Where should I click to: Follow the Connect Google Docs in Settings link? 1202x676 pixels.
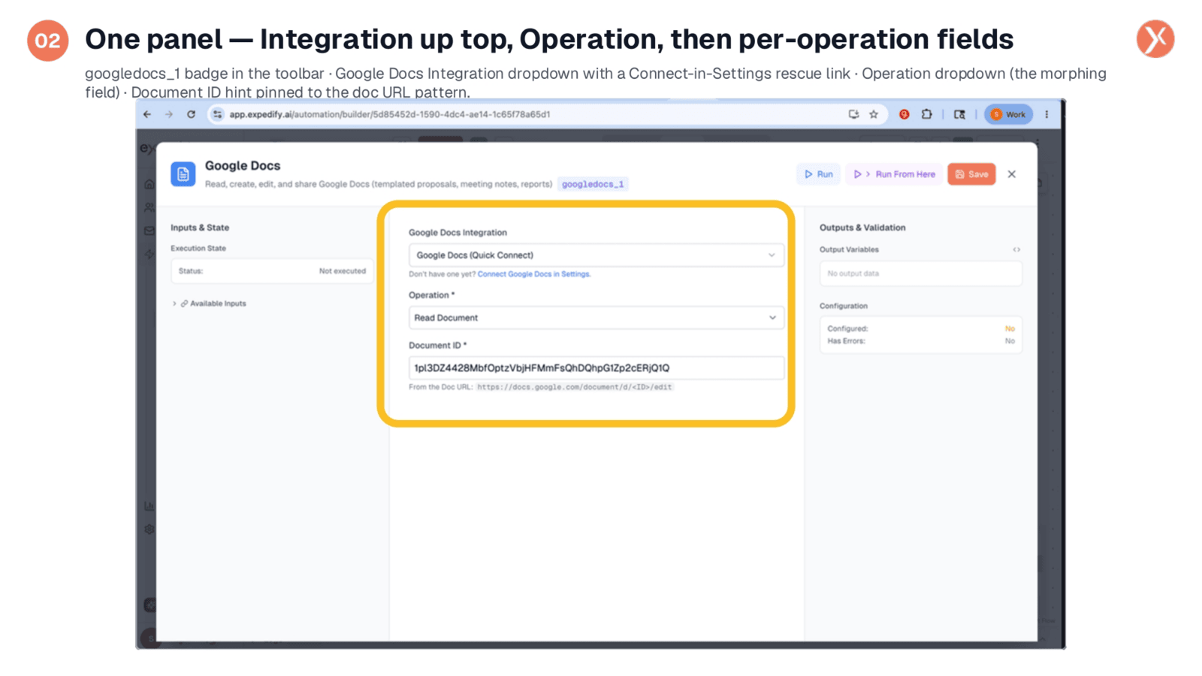(x=534, y=274)
